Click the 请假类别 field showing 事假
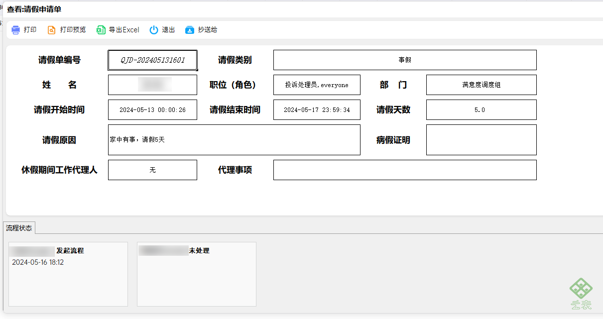 [x=405, y=60]
